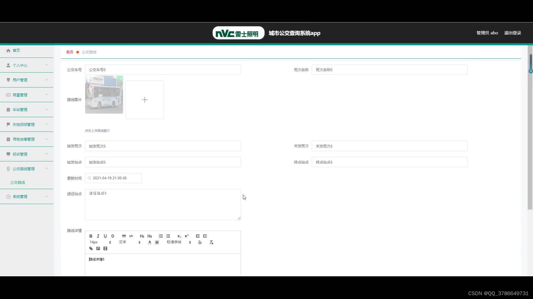Viewport: 533px width, 299px height.
Task: Apply Heading 1 style (H1)
Action: (x=142, y=236)
